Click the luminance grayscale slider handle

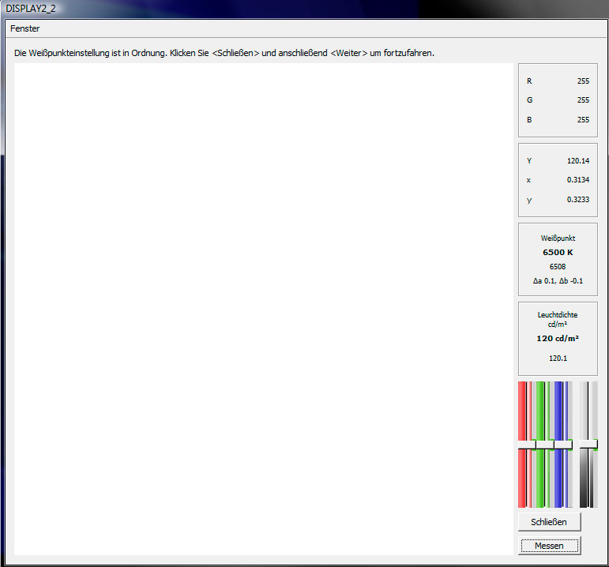pos(588,445)
